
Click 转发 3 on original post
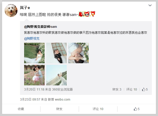click(117, 90)
